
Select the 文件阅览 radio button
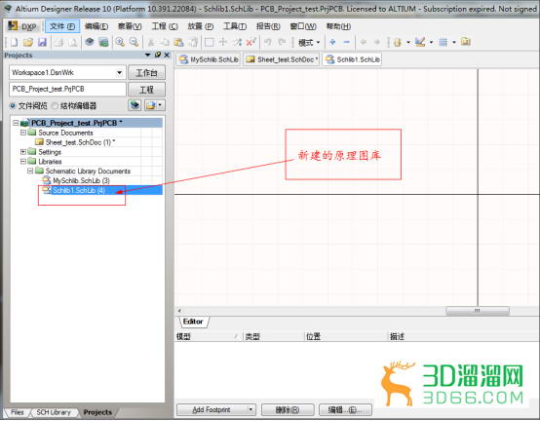(13, 105)
